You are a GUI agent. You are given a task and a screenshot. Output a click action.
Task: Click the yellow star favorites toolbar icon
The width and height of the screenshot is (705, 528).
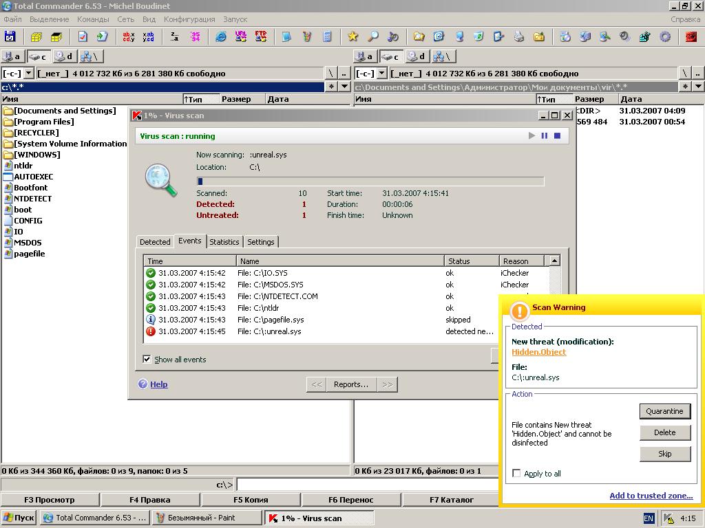(352, 36)
